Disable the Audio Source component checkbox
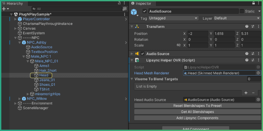 click(142, 54)
